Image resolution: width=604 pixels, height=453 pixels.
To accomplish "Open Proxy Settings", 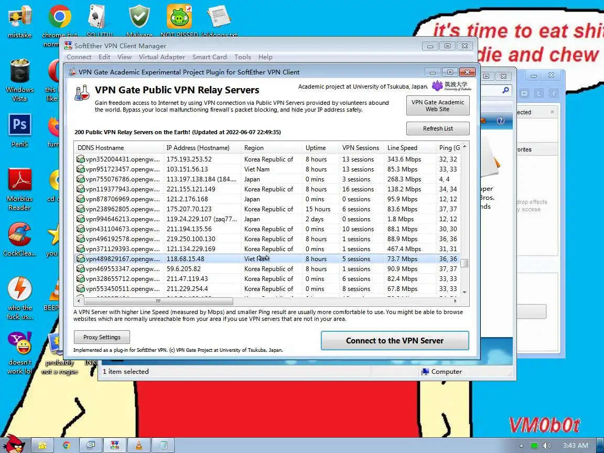I will (x=102, y=337).
